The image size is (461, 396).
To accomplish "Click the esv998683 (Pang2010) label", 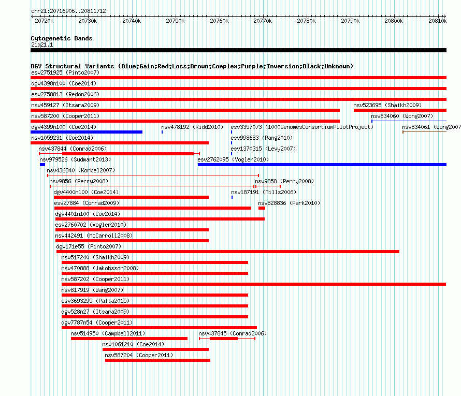I will point(262,138).
